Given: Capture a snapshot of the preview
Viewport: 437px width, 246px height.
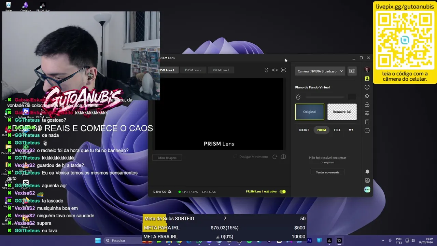Looking at the screenshot, I should tap(283, 70).
